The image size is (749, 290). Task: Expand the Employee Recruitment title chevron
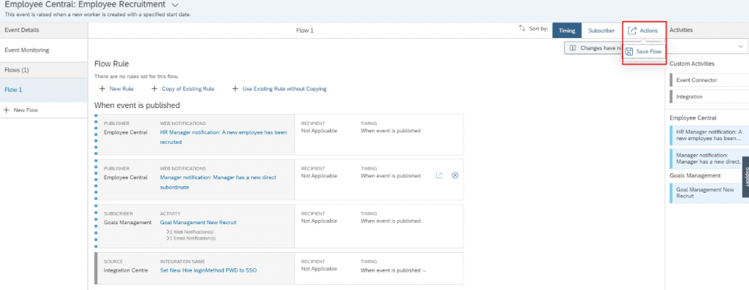point(175,5)
